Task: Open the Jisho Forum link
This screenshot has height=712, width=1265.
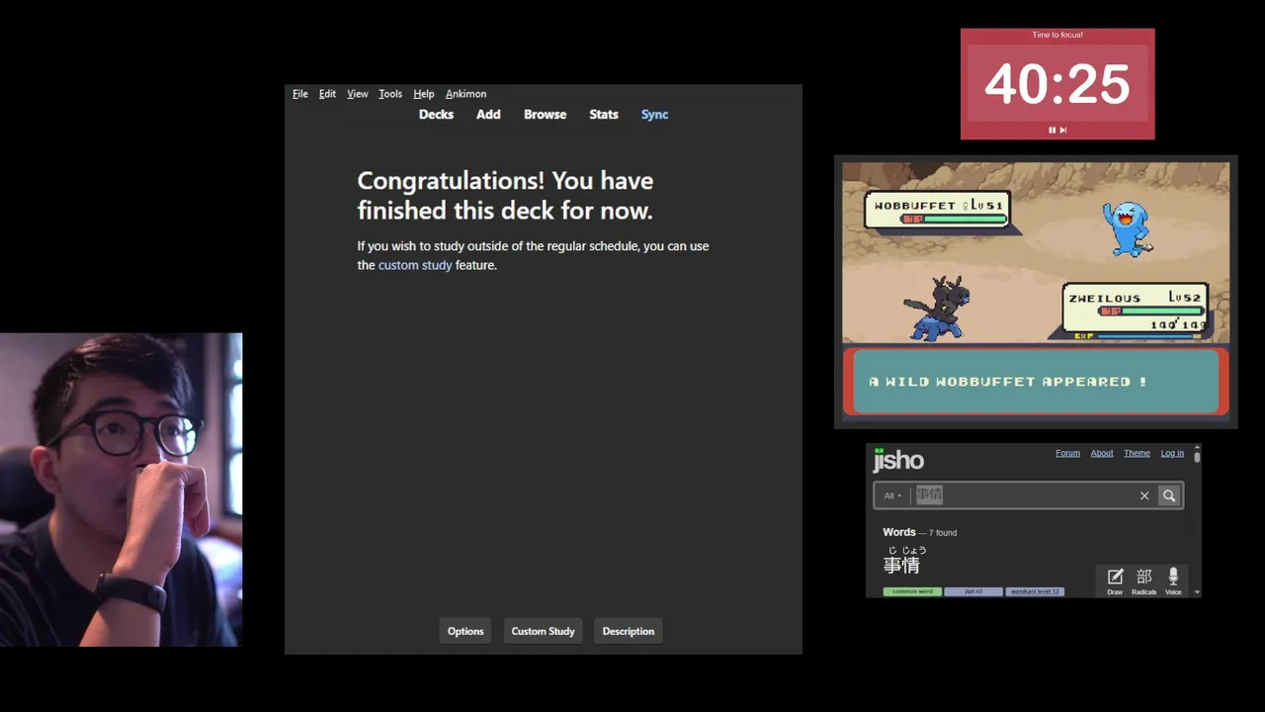Action: click(1067, 453)
